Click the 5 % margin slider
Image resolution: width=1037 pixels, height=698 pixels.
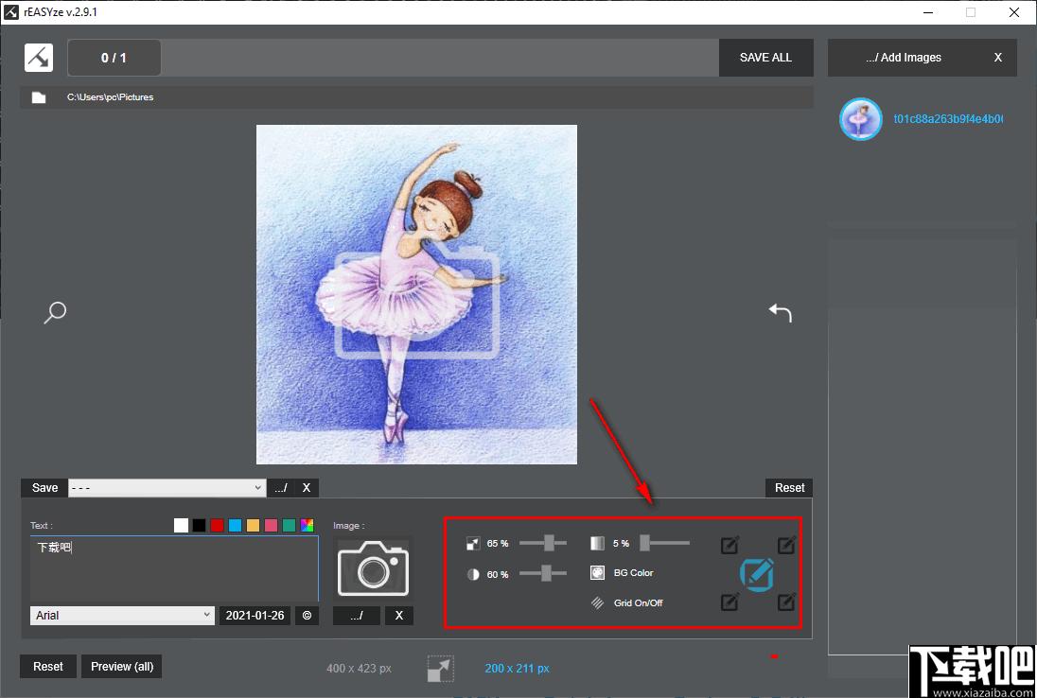click(x=665, y=543)
